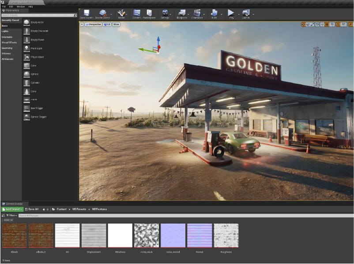Open the Help menu
The height and width of the screenshot is (264, 354).
[x=30, y=7]
